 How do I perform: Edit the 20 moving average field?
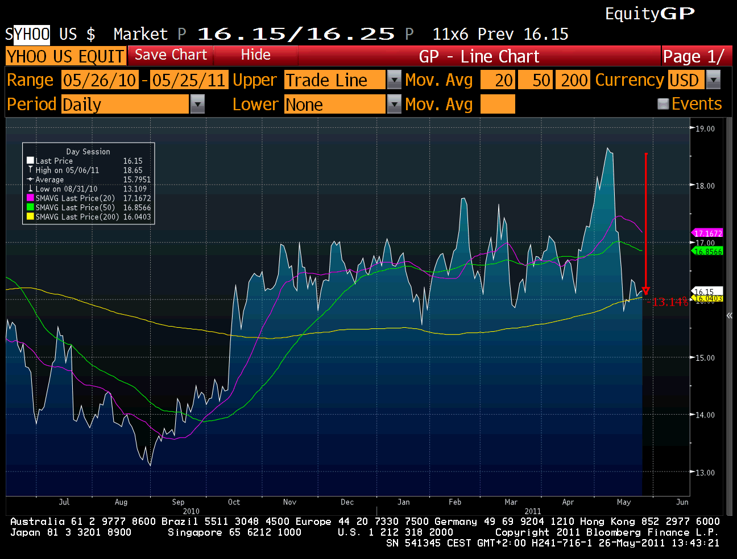tap(498, 80)
